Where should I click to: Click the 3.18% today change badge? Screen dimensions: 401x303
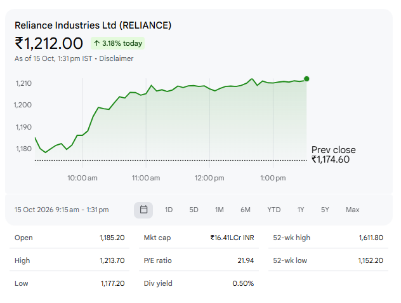117,43
